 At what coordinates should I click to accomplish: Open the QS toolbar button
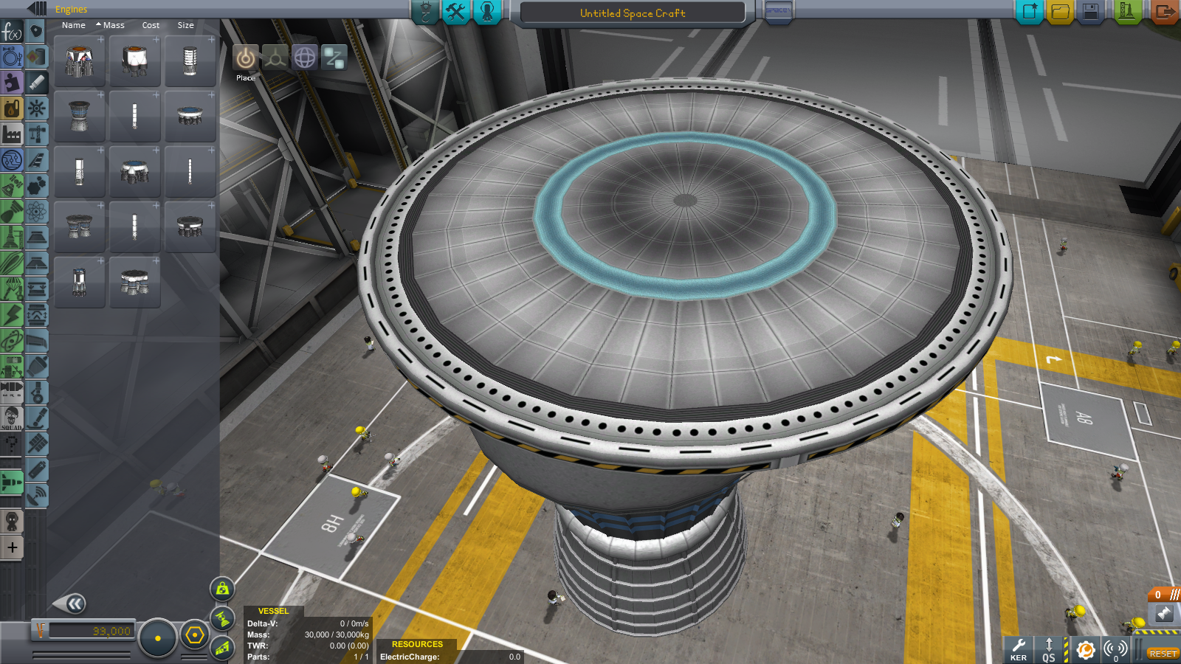(1049, 649)
